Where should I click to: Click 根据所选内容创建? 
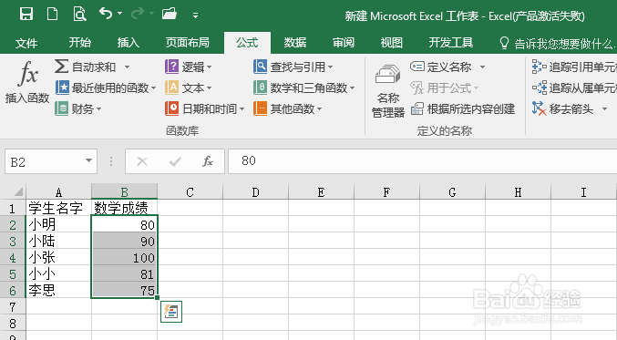pos(463,108)
